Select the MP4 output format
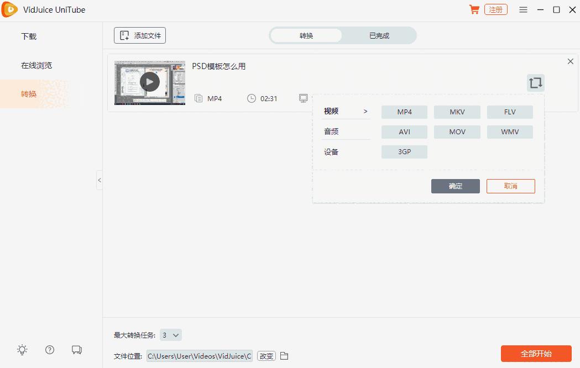580x368 pixels. coord(404,112)
